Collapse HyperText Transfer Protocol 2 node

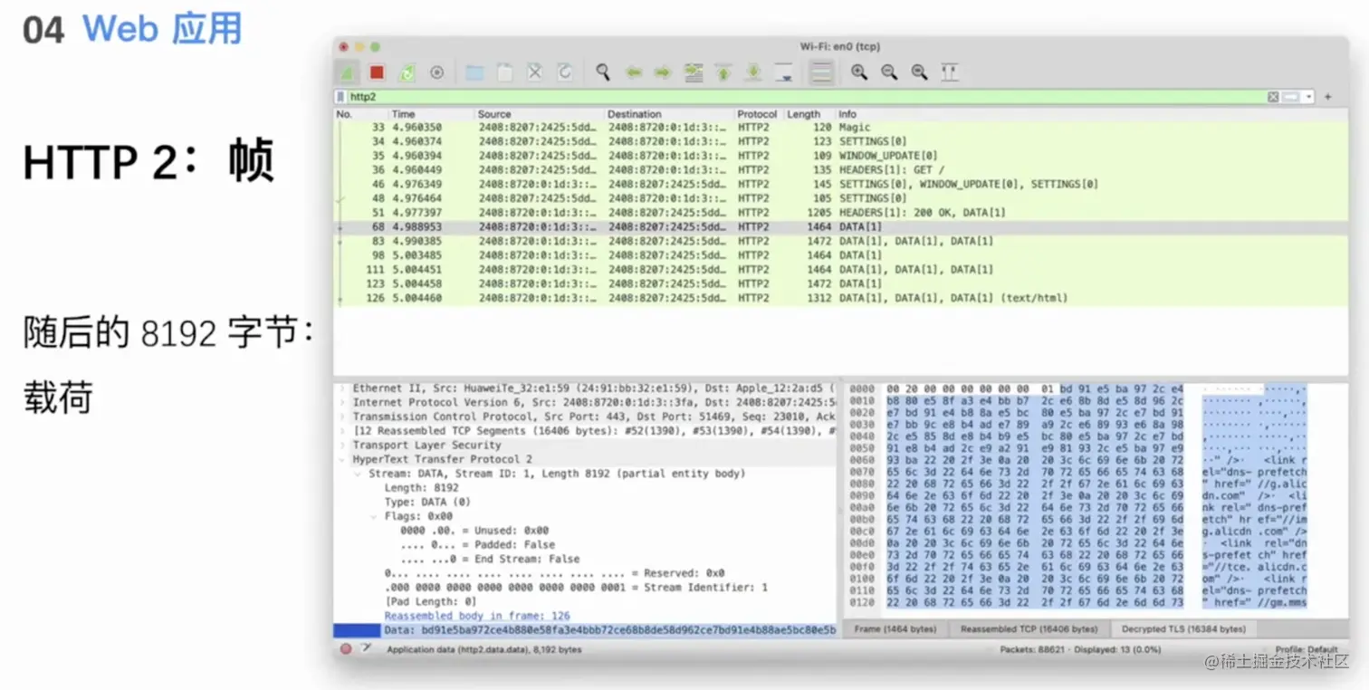[x=342, y=459]
